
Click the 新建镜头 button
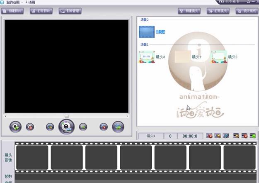pyautogui.click(x=189, y=11)
